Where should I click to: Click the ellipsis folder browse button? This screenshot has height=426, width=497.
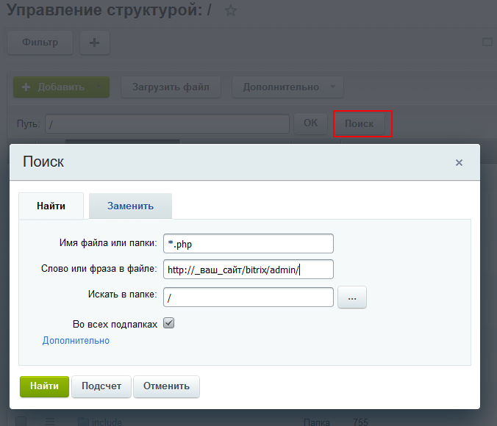[x=351, y=297]
